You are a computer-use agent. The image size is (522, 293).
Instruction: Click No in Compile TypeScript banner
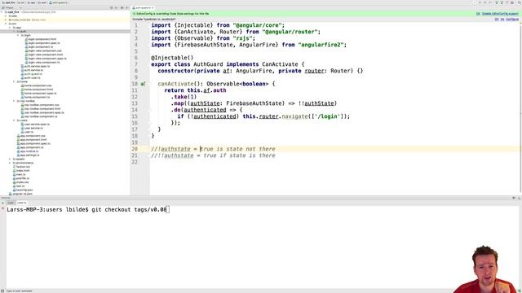(502, 20)
